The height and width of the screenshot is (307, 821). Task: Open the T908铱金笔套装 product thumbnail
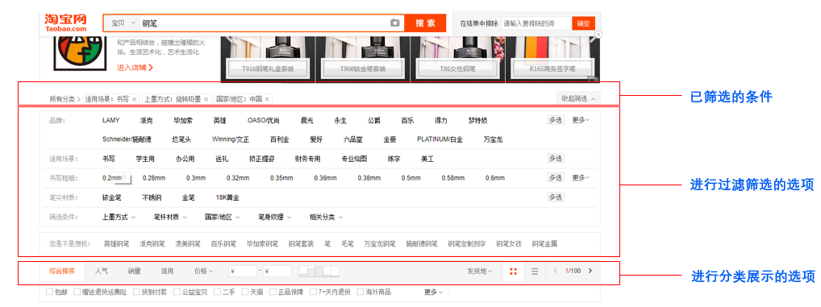(x=362, y=59)
